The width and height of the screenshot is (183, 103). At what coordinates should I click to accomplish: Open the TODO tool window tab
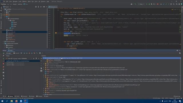[x=17, y=96]
